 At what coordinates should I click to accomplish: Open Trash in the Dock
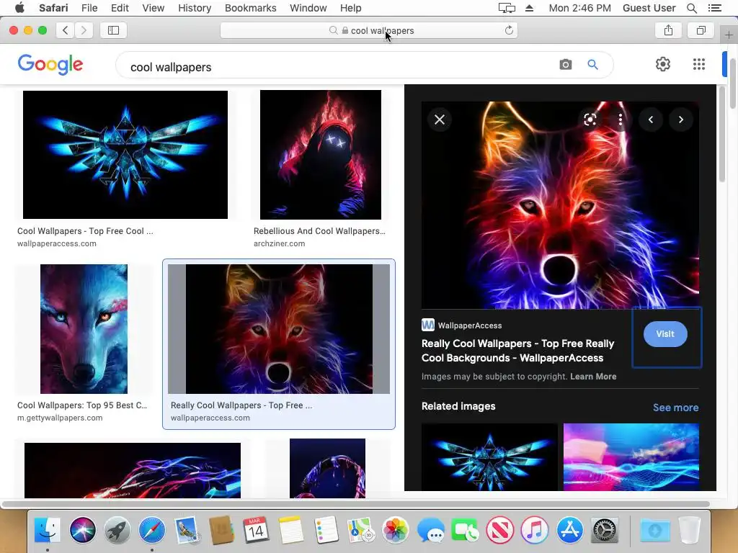coord(690,530)
